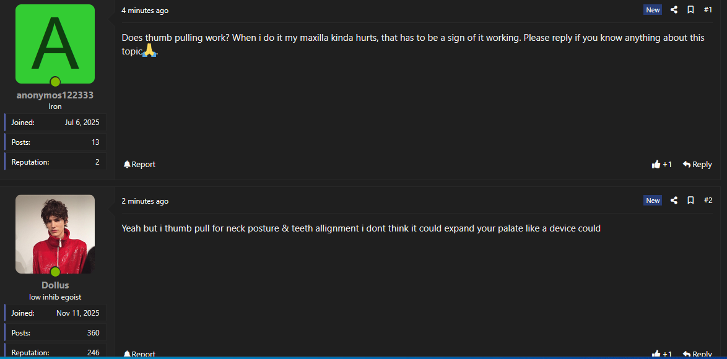Open post permalink #2
The image size is (727, 359).
(708, 201)
